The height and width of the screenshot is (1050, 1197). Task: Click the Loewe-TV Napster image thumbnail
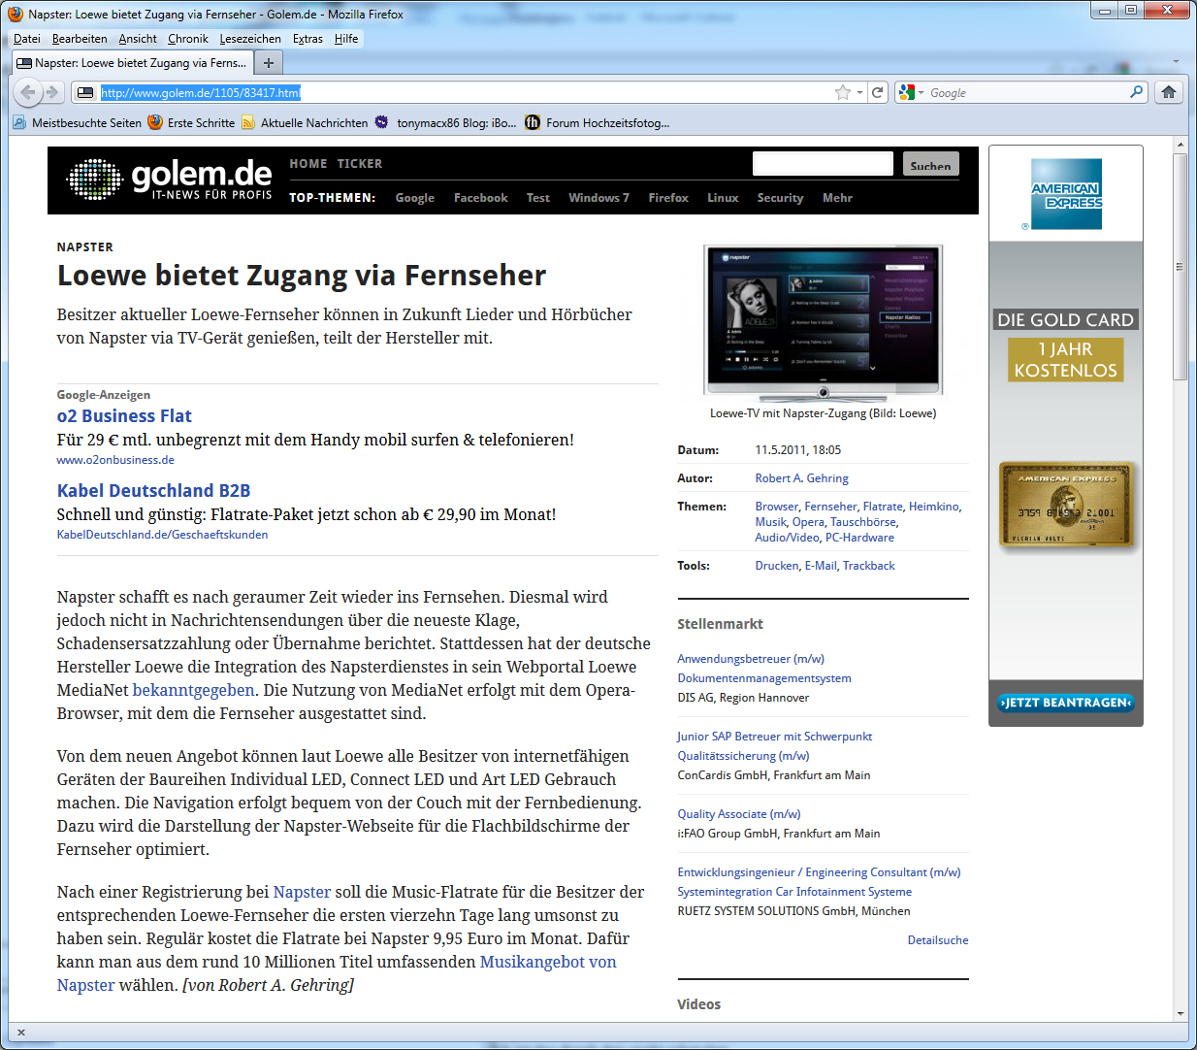(823, 323)
